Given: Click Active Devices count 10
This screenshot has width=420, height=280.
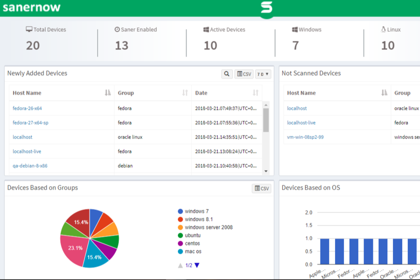Looking at the screenshot, I should 210,46.
